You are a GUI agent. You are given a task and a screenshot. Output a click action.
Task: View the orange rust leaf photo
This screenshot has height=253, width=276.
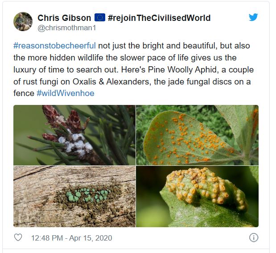pos(198,135)
